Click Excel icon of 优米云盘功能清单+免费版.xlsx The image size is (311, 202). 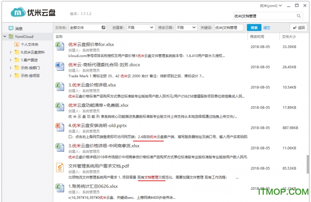(x=60, y=107)
